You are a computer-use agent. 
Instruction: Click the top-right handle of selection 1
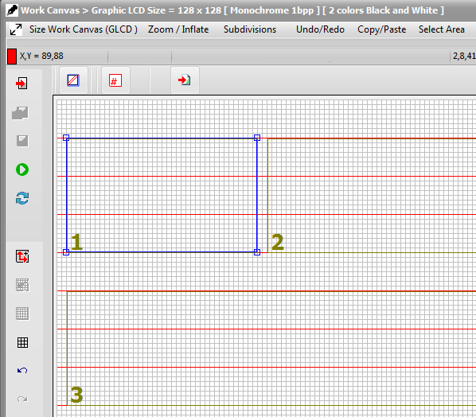click(257, 138)
